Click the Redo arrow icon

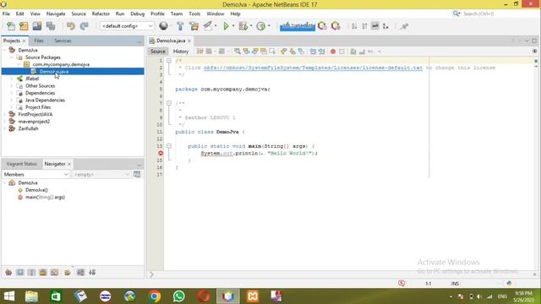click(x=85, y=26)
